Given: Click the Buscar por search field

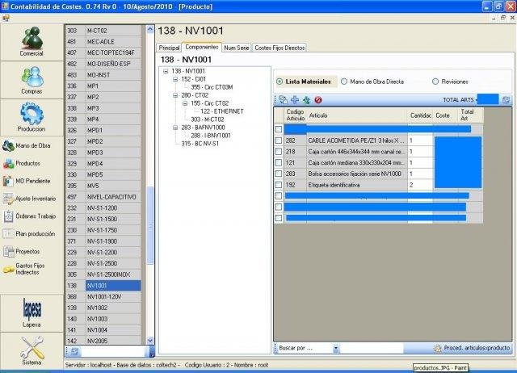Looking at the screenshot, I should (372, 348).
